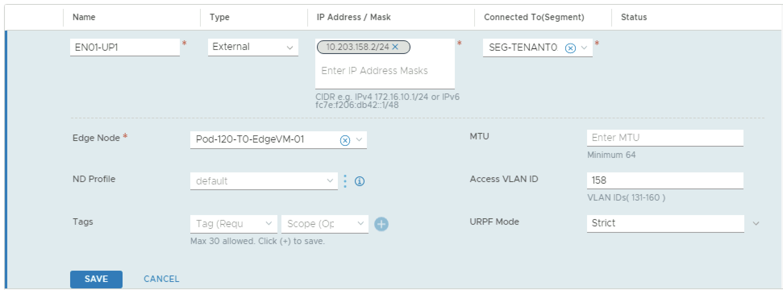Clear the SEG-TENANT0 segment selection

[570, 48]
